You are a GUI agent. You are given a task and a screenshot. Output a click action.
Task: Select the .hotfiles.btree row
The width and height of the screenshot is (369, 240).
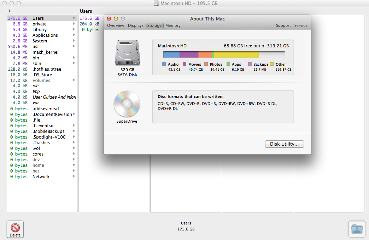(x=42, y=69)
